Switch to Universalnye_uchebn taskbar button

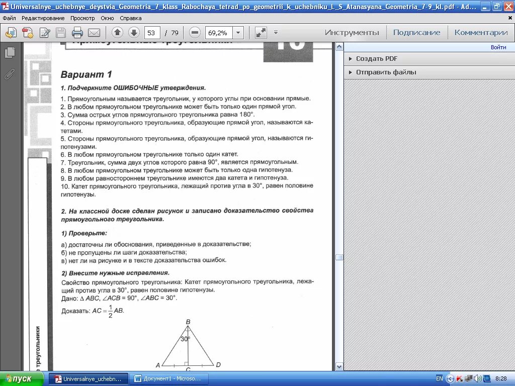tap(88, 379)
